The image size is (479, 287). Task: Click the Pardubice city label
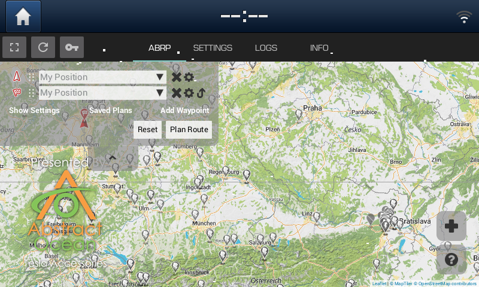[x=364, y=112]
